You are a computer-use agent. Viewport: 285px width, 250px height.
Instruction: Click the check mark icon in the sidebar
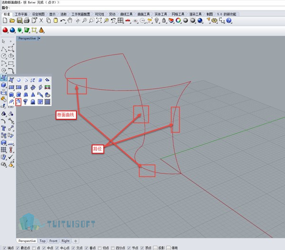click(11, 157)
